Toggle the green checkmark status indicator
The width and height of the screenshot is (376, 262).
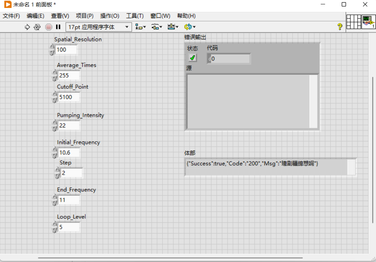[192, 58]
